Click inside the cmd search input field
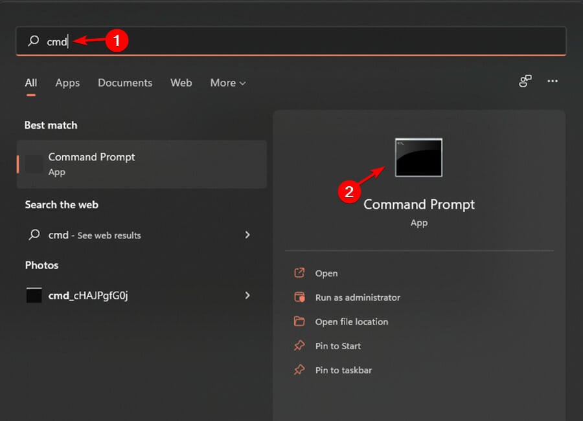 291,41
